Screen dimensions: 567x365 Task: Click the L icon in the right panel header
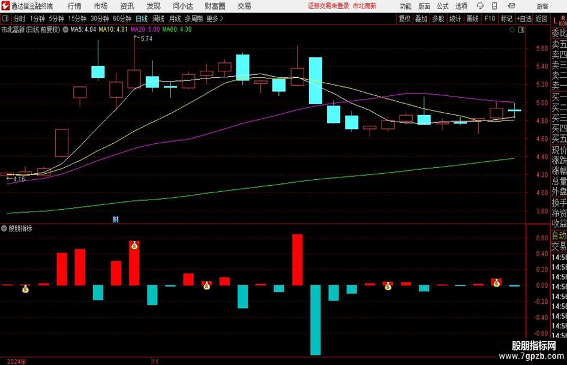tap(556, 20)
